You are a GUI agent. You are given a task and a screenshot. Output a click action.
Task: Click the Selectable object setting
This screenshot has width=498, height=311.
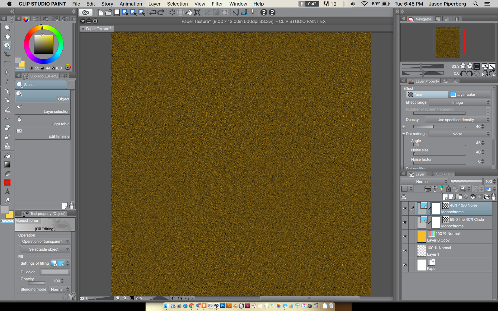point(45,249)
